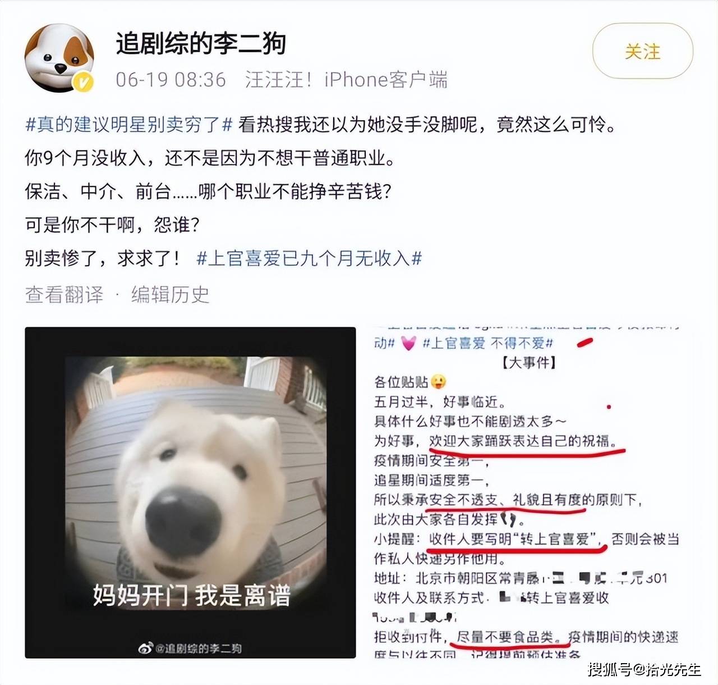Image resolution: width=718 pixels, height=685 pixels.
Task: Click the 妈妈开门 我是离谱 caption text
Action: (192, 595)
